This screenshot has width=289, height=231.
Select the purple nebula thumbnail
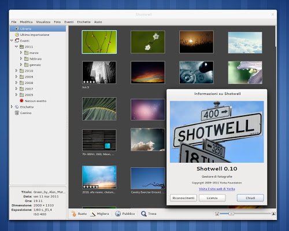point(148,109)
